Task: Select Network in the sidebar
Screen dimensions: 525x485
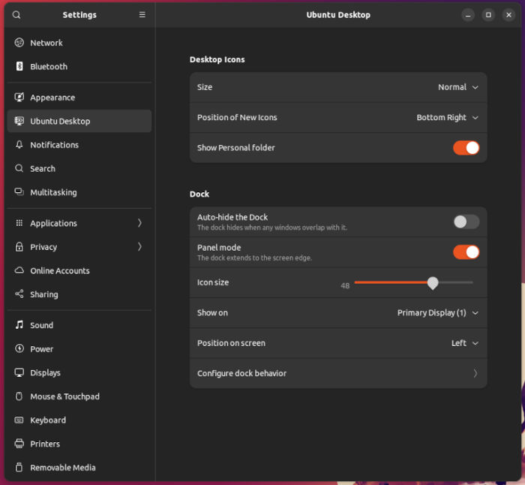Action: tap(79, 43)
